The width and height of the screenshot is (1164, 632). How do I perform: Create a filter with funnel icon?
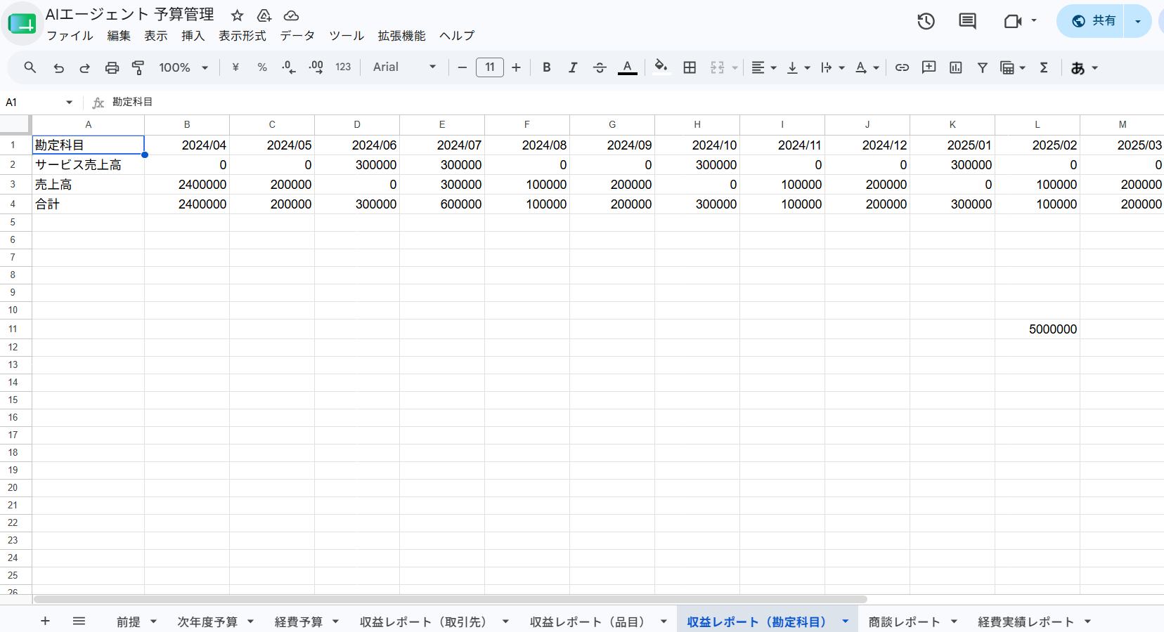coord(982,67)
